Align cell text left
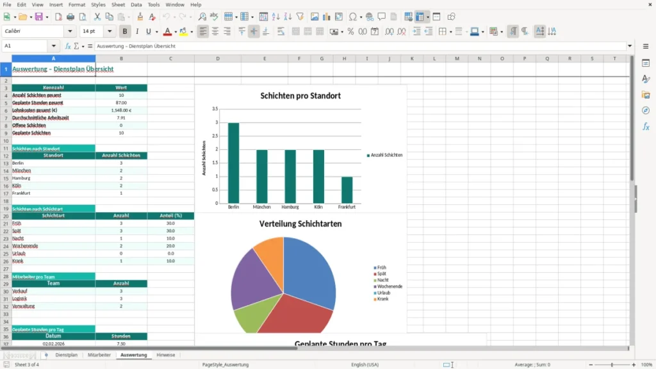The width and height of the screenshot is (656, 369). (203, 31)
